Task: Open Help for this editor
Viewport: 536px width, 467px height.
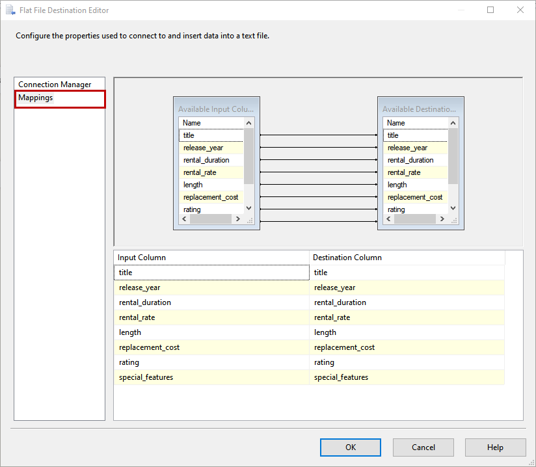Action: [495, 447]
